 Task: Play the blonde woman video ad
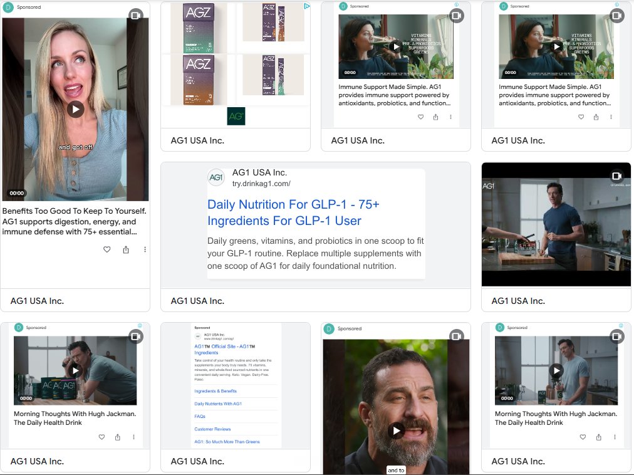(x=76, y=109)
